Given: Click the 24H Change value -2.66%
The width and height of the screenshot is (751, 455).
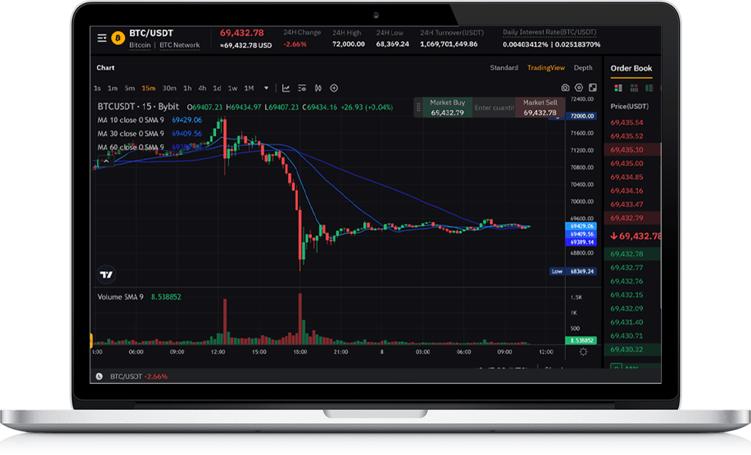Looking at the screenshot, I should pos(295,45).
